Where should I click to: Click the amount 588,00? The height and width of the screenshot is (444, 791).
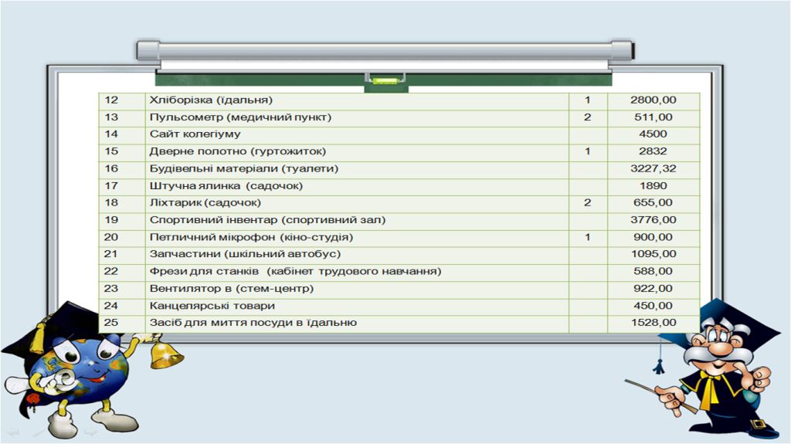pos(654,272)
